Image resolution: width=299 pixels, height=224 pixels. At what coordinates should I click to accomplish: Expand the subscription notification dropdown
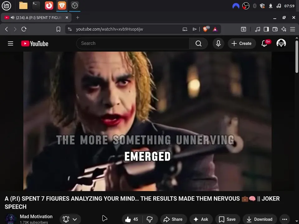point(70,219)
